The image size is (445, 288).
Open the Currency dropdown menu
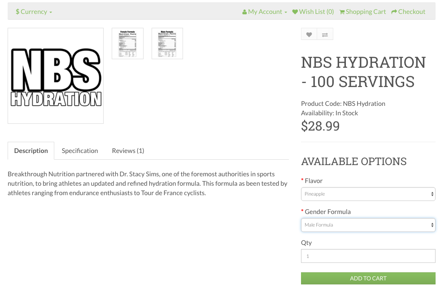click(34, 12)
